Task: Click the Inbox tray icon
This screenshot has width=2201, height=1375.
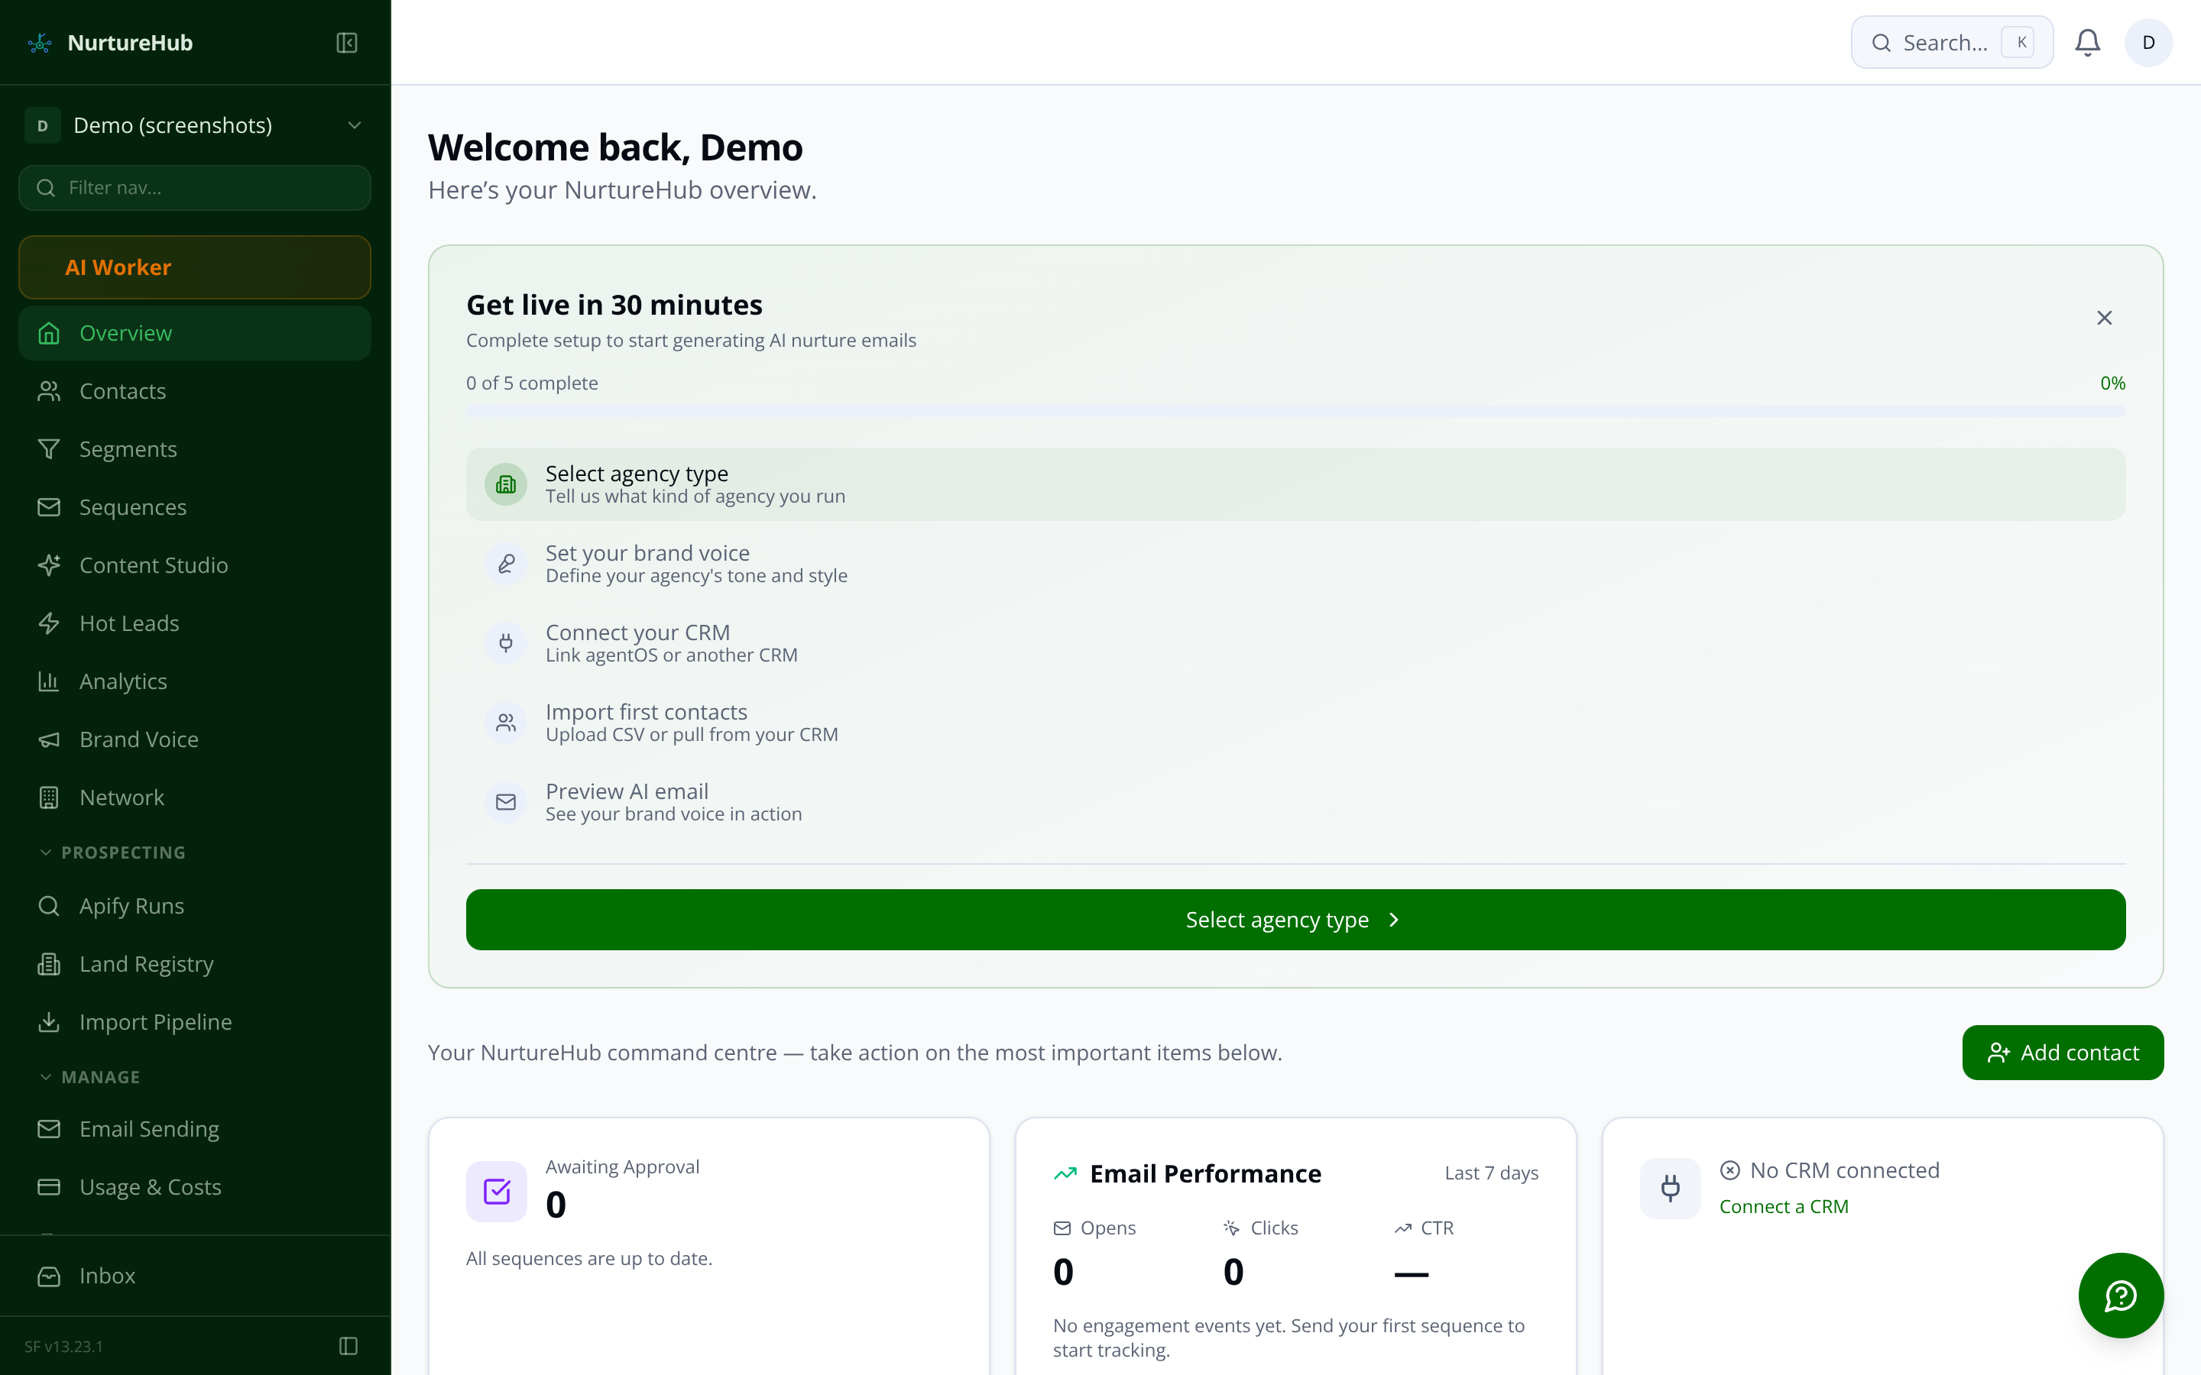Action: [49, 1276]
